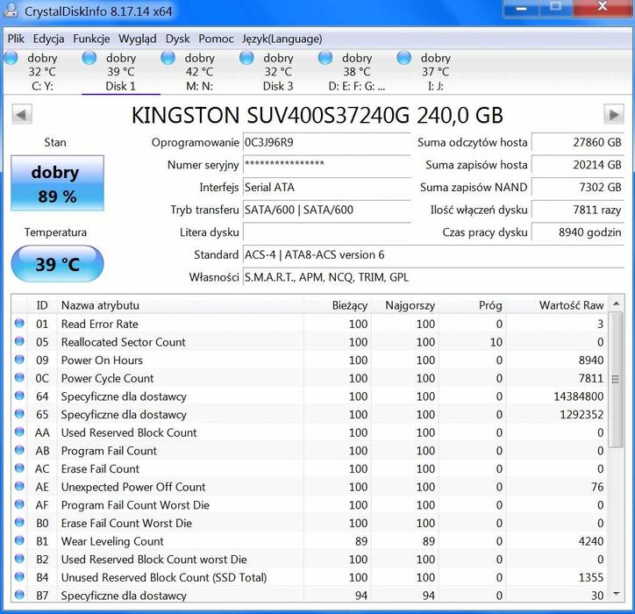The image size is (635, 614).
Task: Click raw value 14384800 in the table
Action: click(x=578, y=396)
